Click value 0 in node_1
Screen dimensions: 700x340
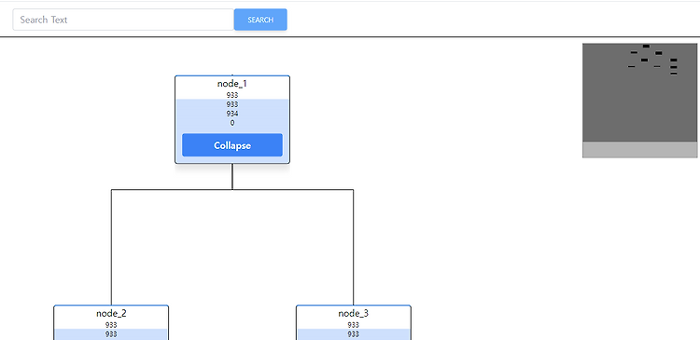(232, 123)
